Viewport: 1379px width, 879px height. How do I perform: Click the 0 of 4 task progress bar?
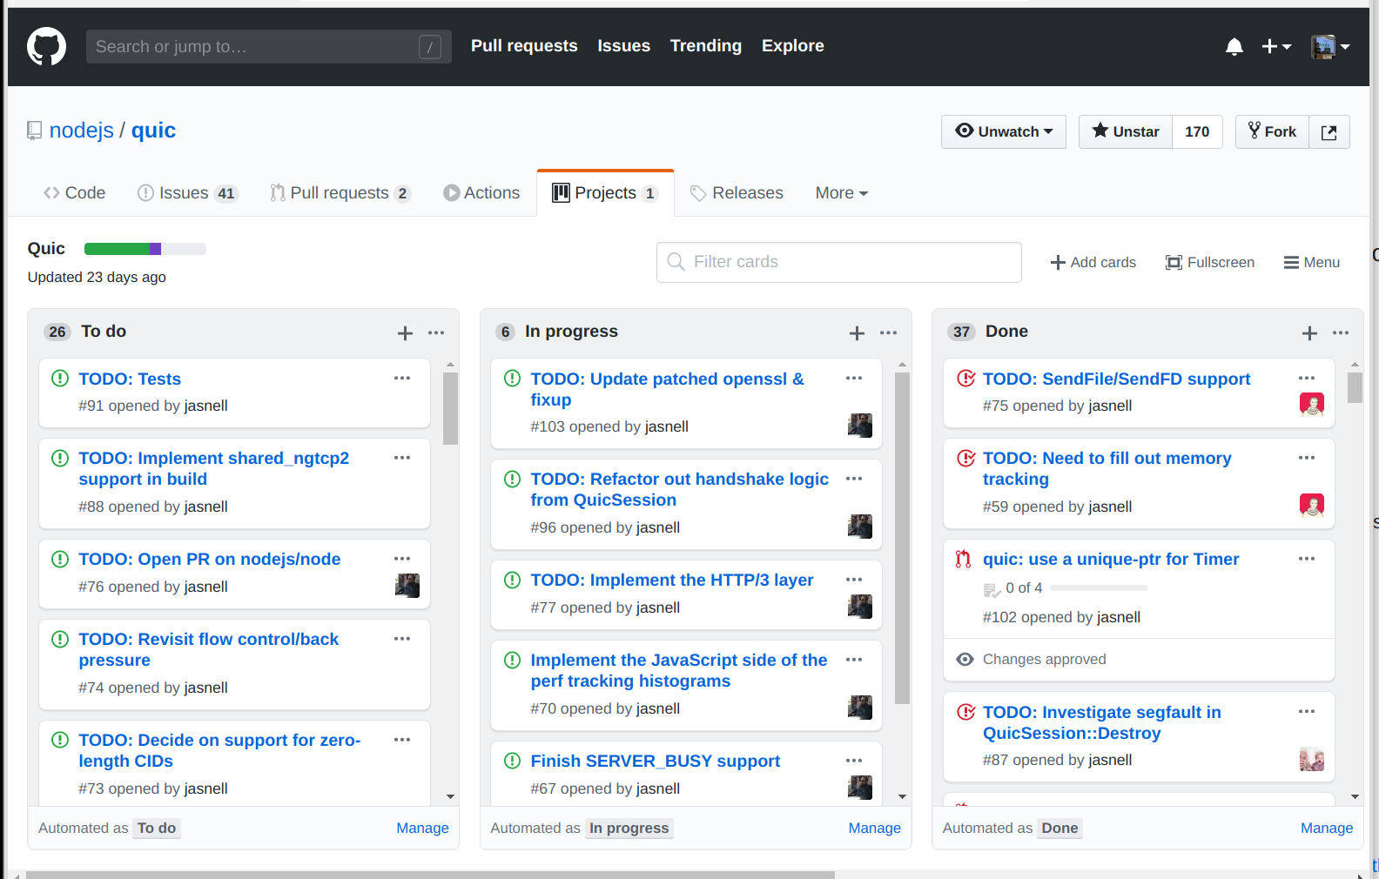pyautogui.click(x=1099, y=588)
